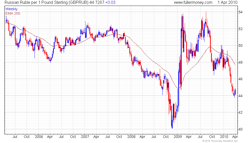Click the '© 2010 Stockcube Research Ltd' copyright text
The width and height of the screenshot is (251, 143).
click(220, 141)
